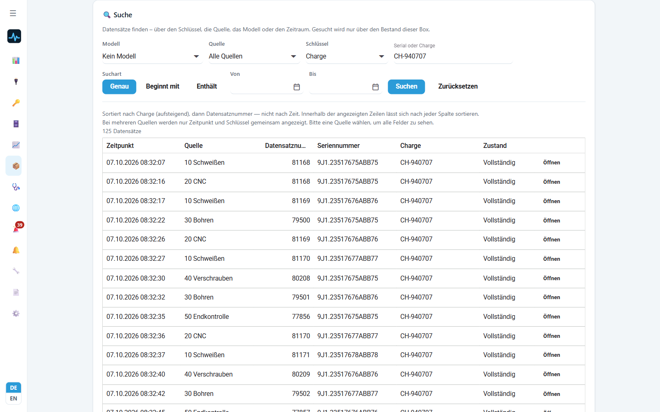Click the pulse logo icon
The width and height of the screenshot is (660, 412).
pyautogui.click(x=14, y=36)
